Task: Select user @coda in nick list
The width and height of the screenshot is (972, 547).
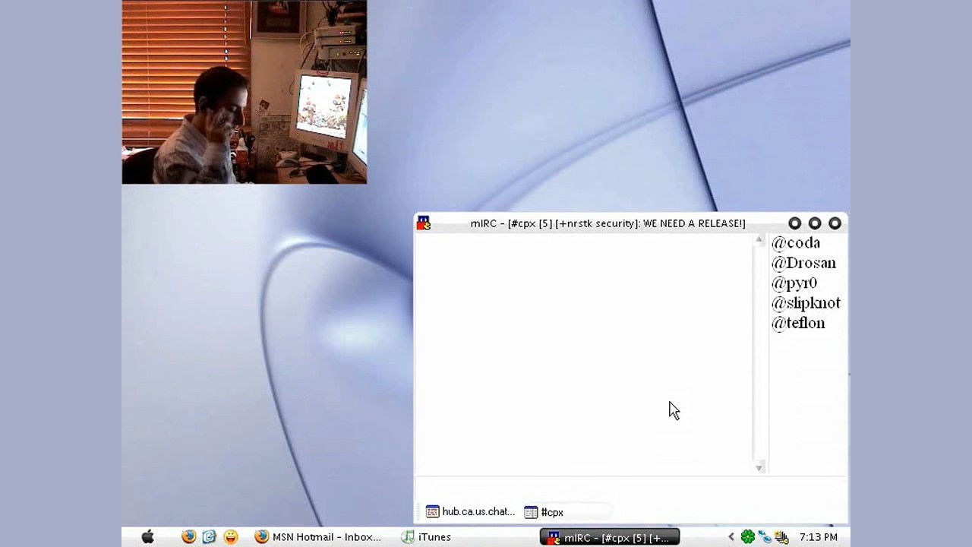Action: (796, 243)
